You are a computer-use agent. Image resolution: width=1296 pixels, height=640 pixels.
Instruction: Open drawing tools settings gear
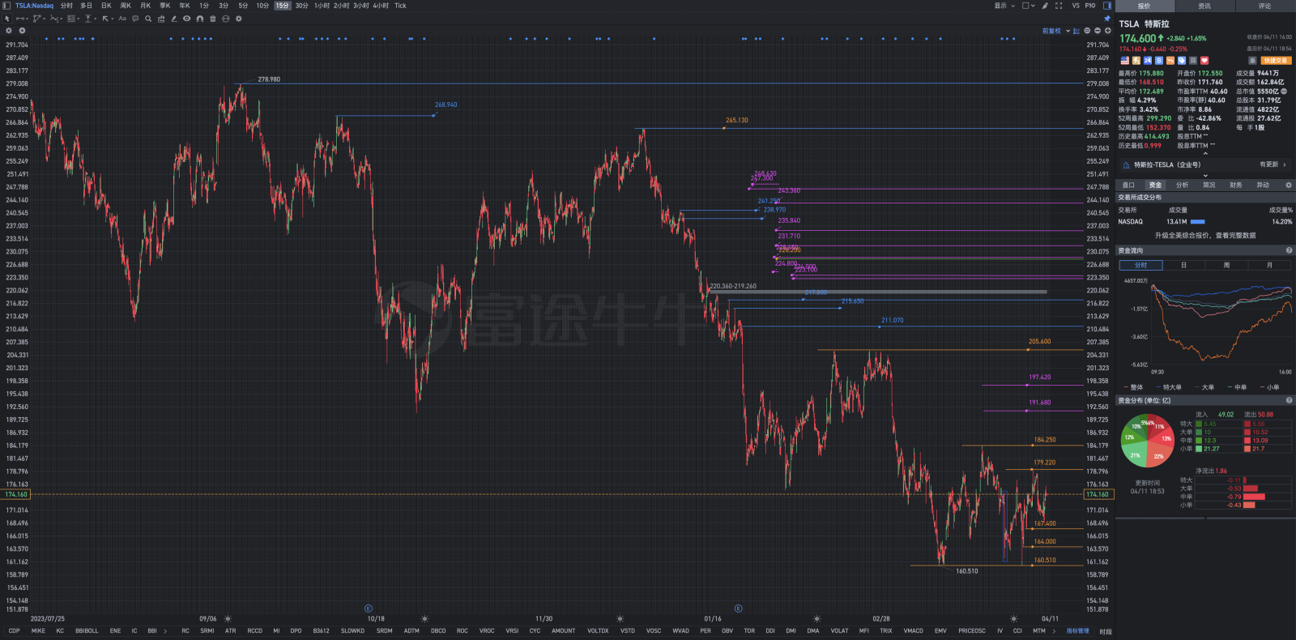(x=239, y=19)
